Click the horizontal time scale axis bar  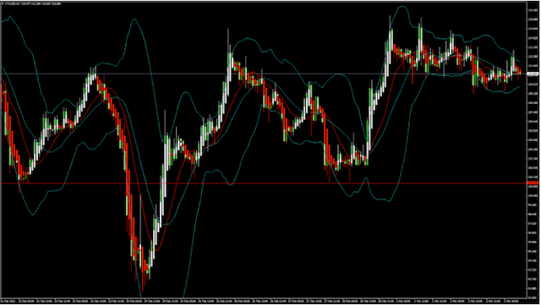coord(264,302)
